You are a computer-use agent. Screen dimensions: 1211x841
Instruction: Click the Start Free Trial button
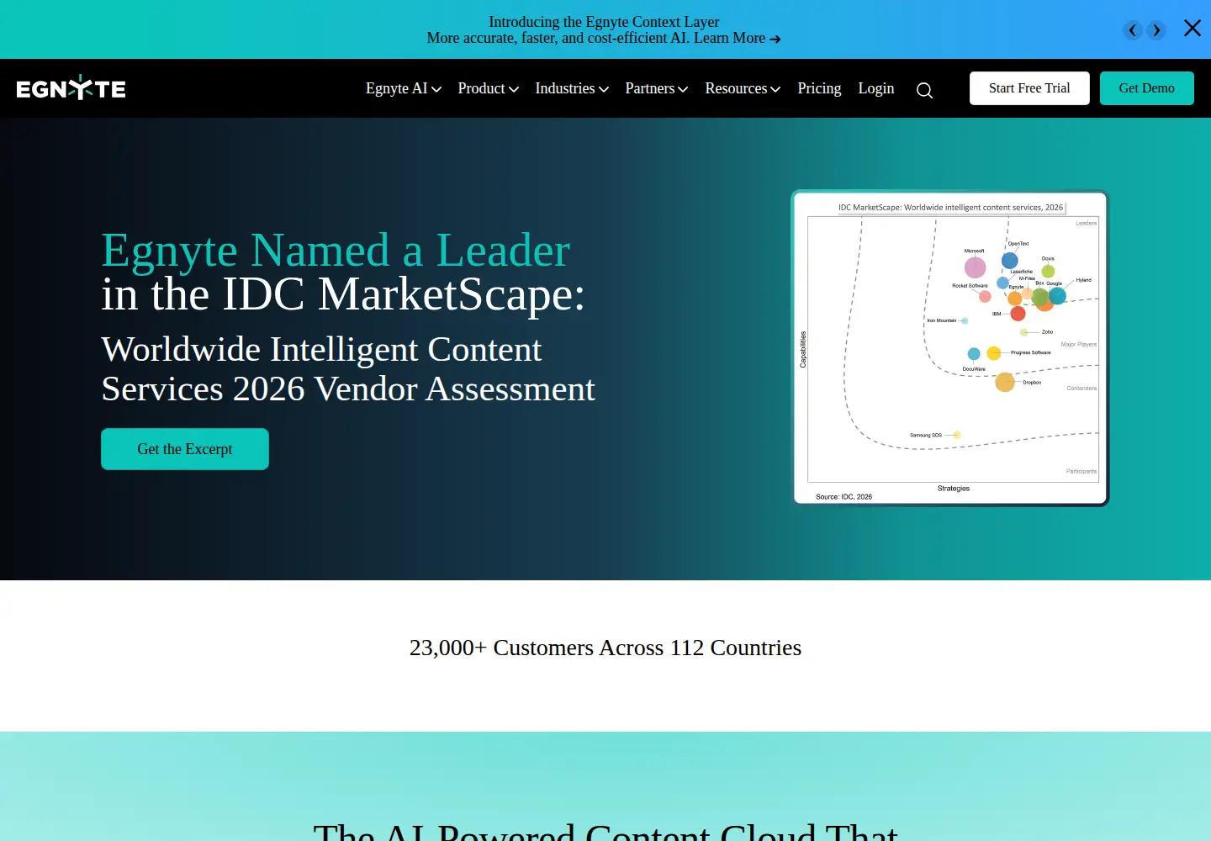[x=1029, y=88]
